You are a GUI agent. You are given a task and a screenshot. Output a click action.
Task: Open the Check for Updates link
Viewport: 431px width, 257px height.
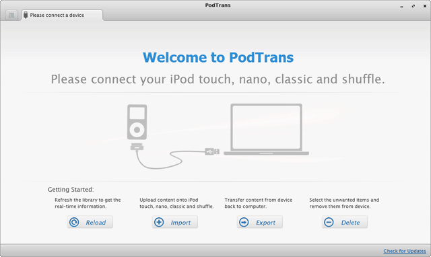tap(405, 251)
